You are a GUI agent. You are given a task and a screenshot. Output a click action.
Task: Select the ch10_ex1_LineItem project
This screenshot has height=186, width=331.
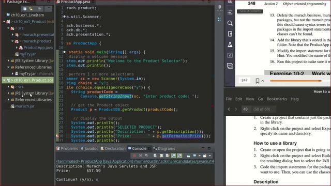coord(25,15)
